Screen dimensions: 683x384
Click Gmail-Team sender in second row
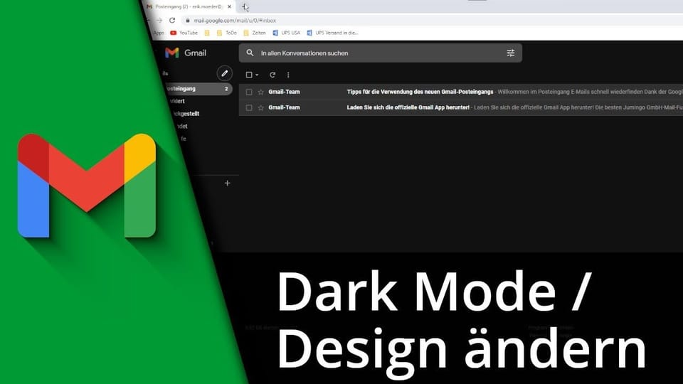(284, 107)
